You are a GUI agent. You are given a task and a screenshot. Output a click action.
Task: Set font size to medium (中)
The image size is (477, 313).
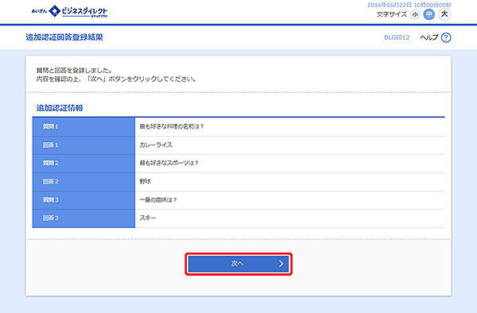429,14
